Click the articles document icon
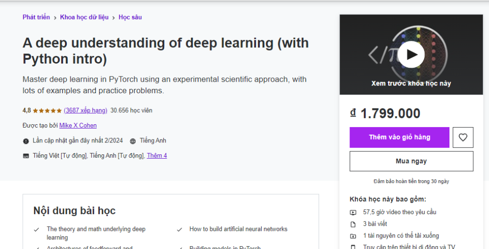Screen dimensions: 489x249 [353, 224]
